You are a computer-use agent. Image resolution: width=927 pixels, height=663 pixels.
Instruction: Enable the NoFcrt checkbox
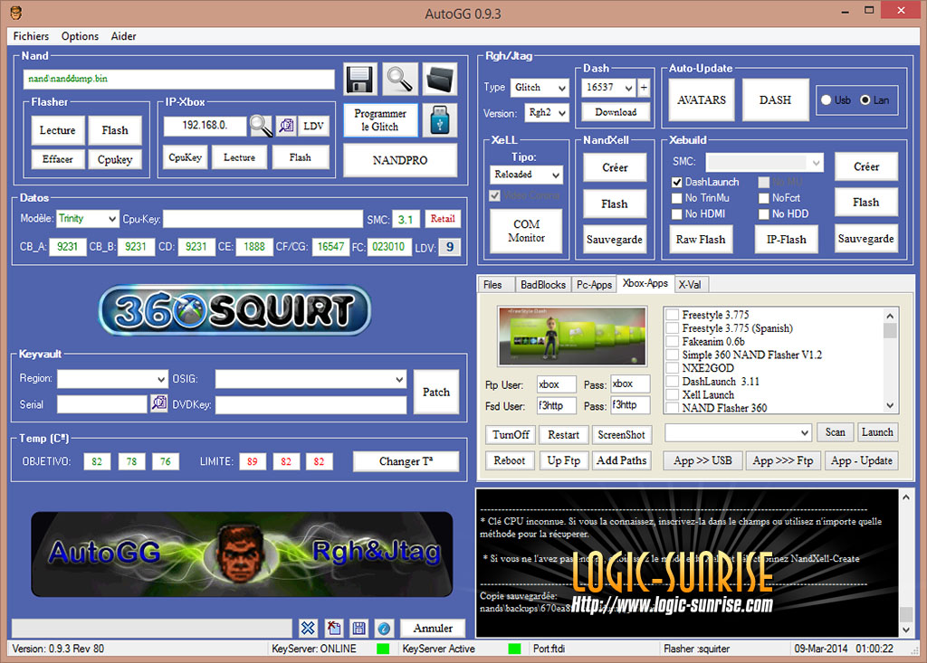pyautogui.click(x=764, y=198)
